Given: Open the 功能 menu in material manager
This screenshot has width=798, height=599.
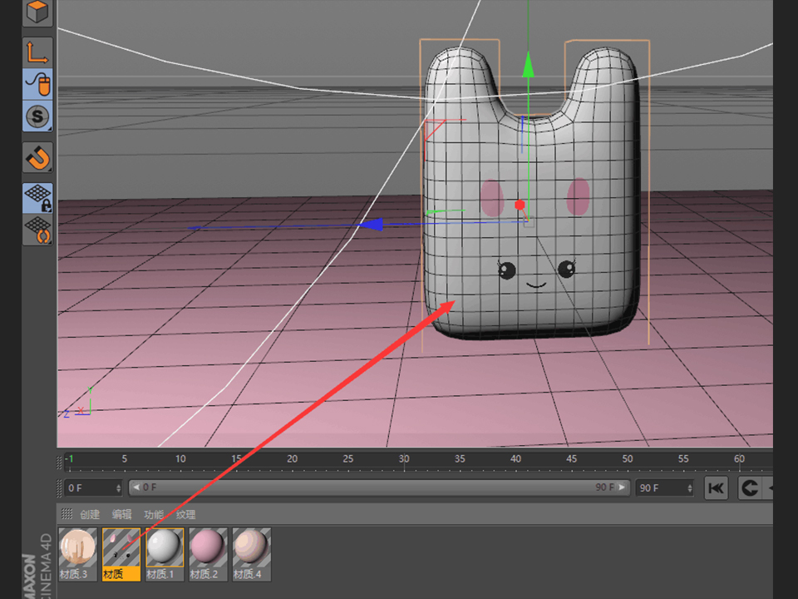Looking at the screenshot, I should 154,515.
